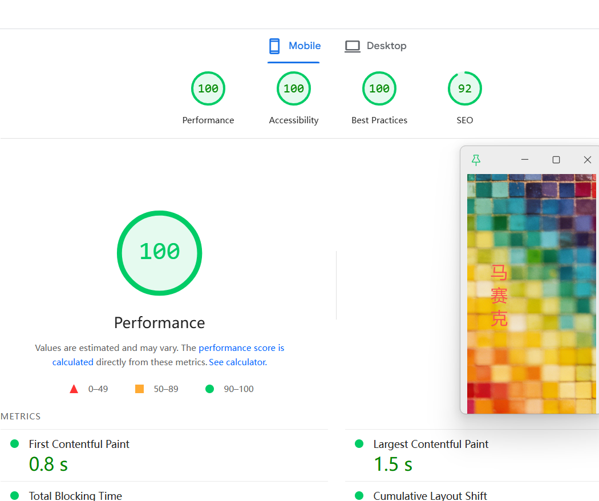Click the green circle 90–100 legend icon
The image size is (599, 501).
pyautogui.click(x=210, y=389)
